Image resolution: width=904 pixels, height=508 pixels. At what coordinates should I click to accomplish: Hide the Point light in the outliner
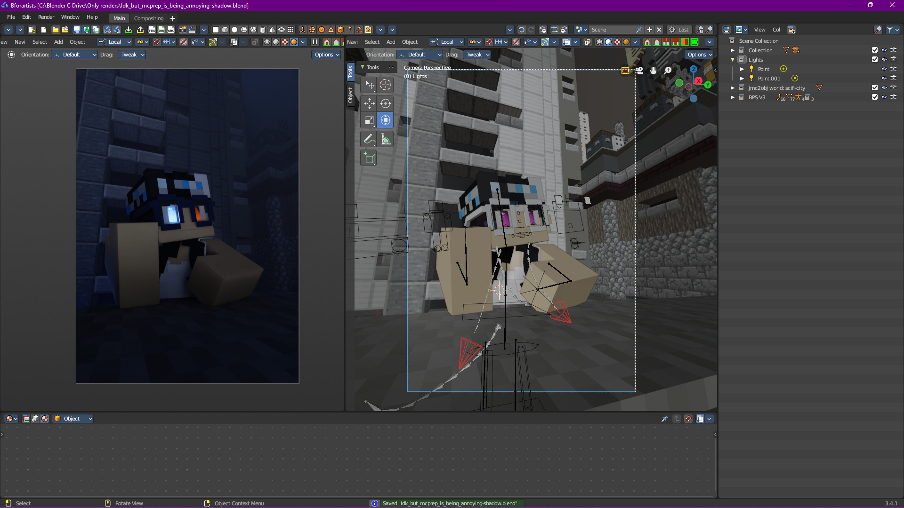[884, 69]
